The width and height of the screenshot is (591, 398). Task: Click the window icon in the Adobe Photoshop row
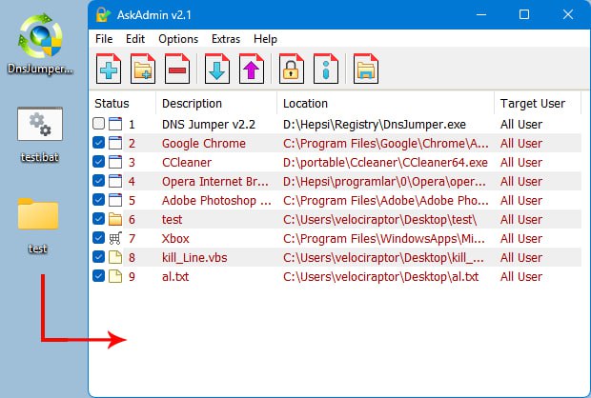(x=115, y=200)
